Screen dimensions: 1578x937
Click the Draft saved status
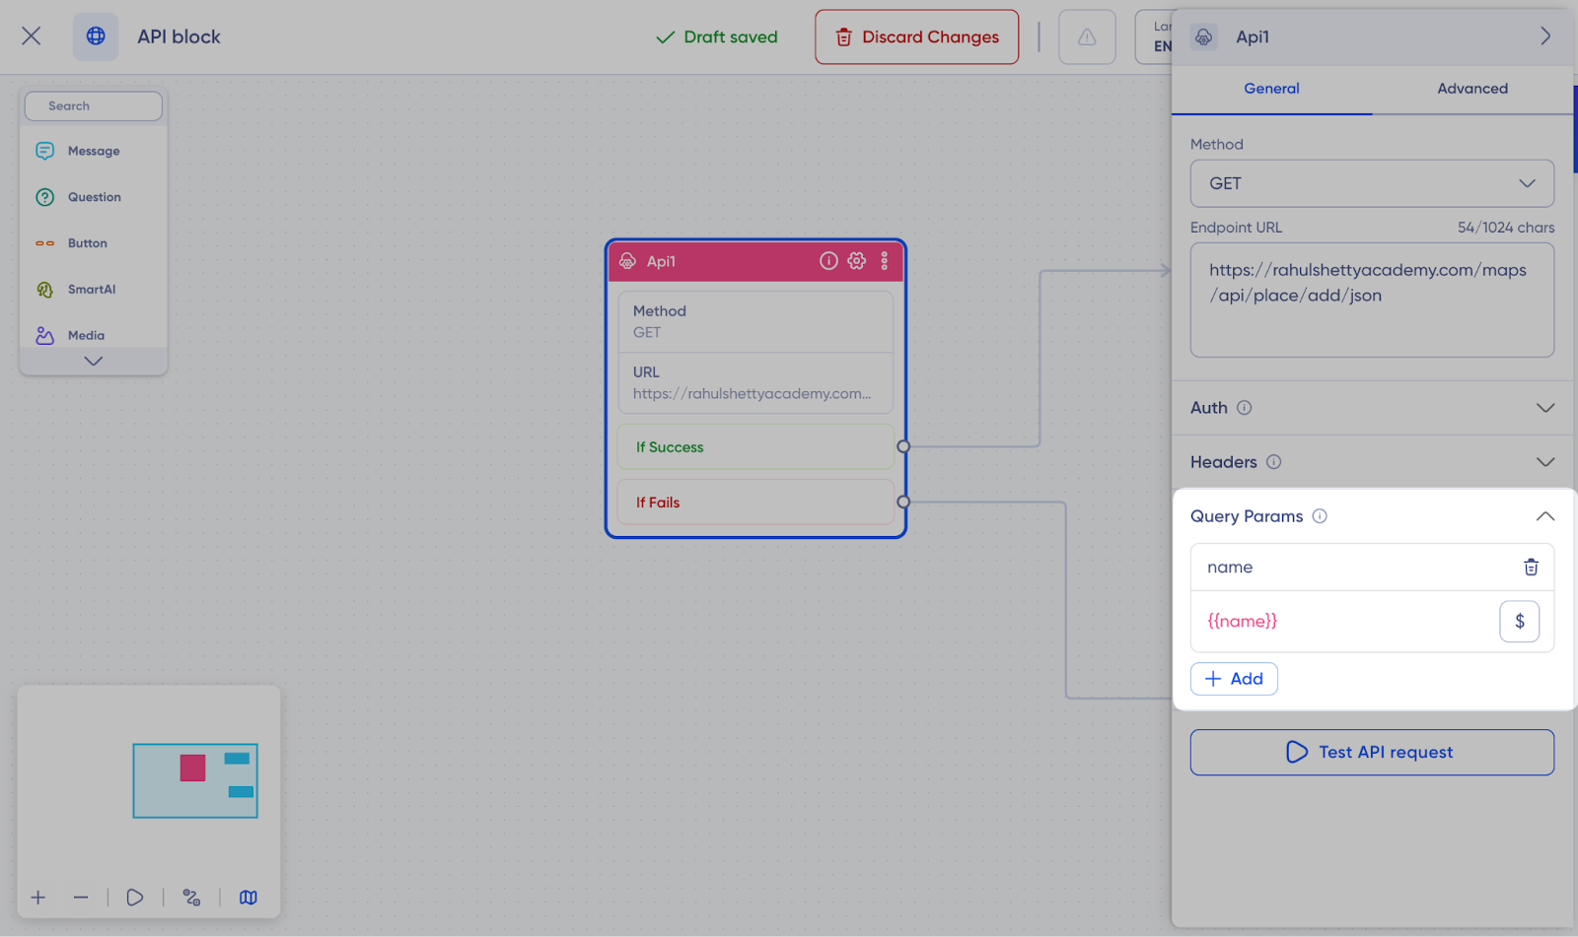coord(717,37)
